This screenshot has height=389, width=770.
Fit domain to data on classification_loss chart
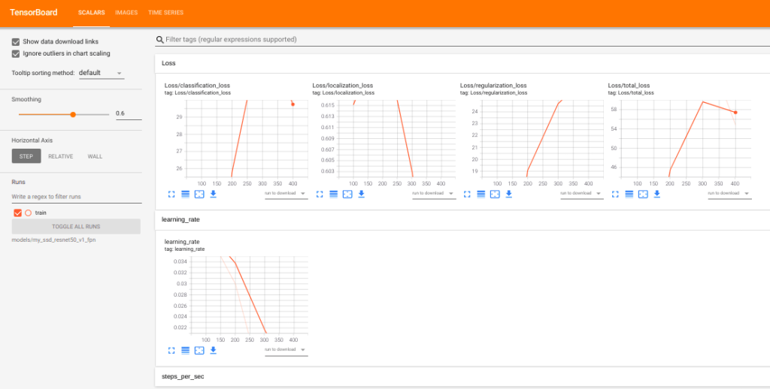click(x=199, y=194)
